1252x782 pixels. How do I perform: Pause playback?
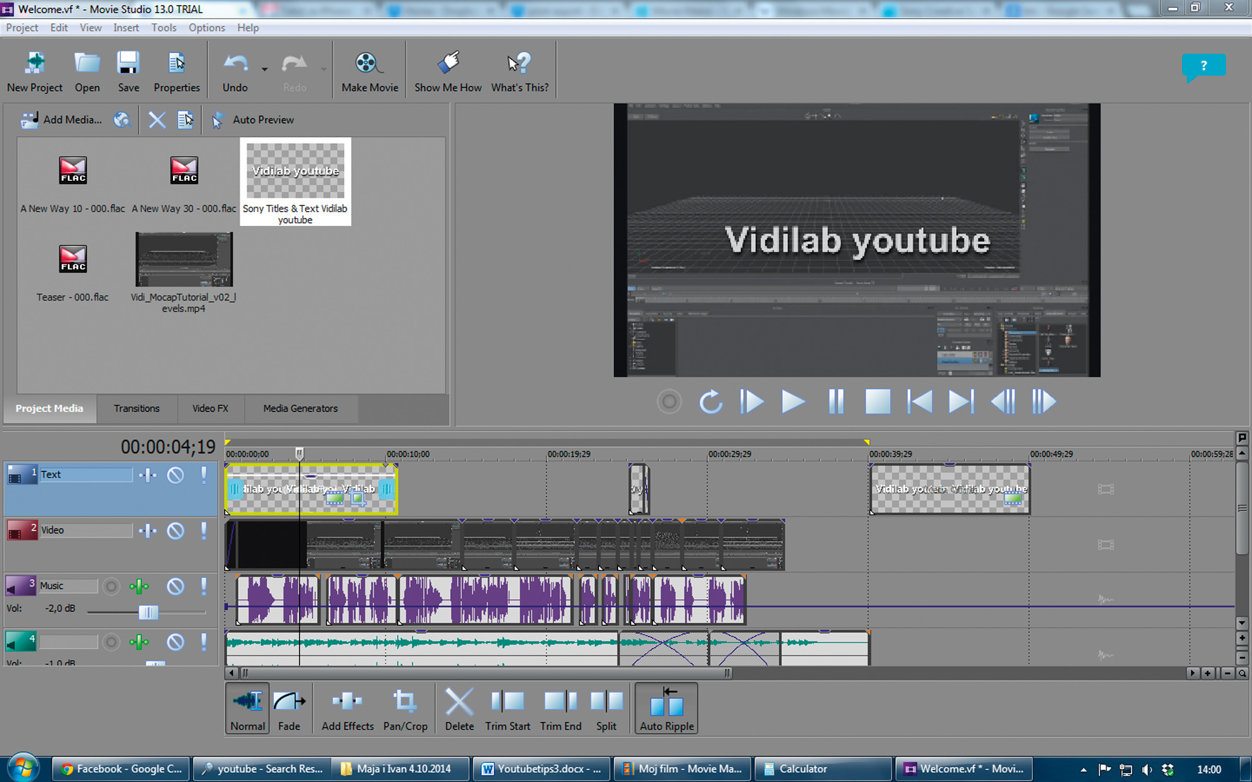click(x=836, y=402)
